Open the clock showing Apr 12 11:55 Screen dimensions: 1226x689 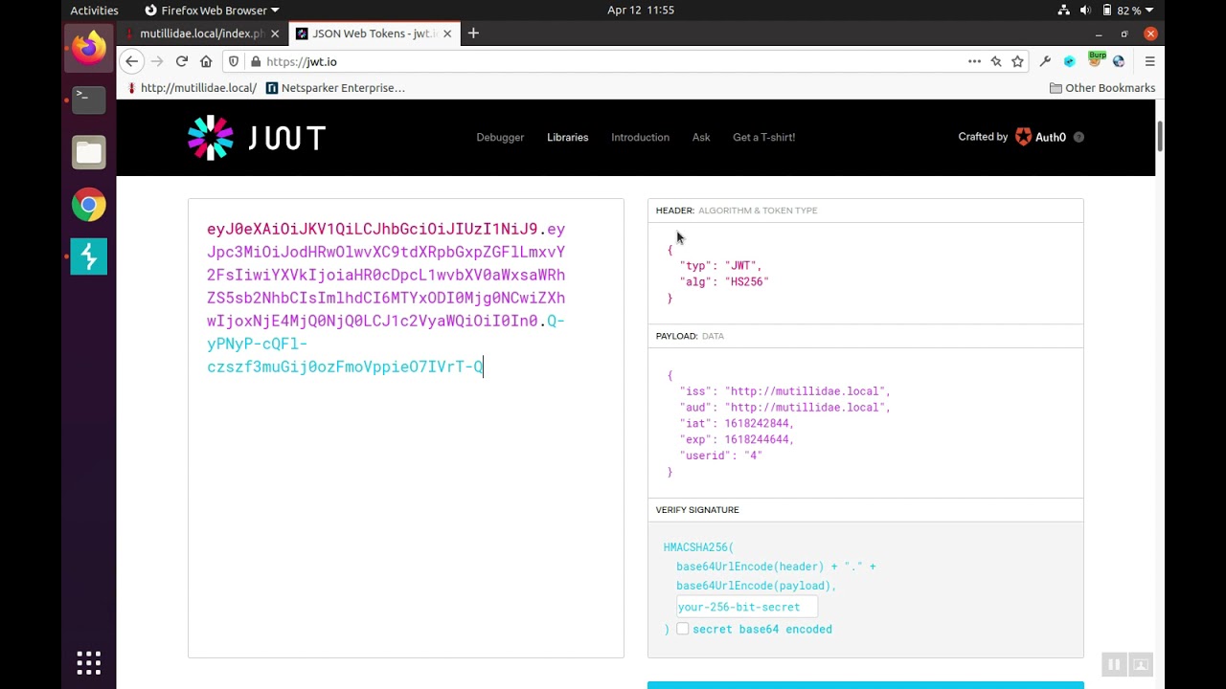tap(641, 11)
